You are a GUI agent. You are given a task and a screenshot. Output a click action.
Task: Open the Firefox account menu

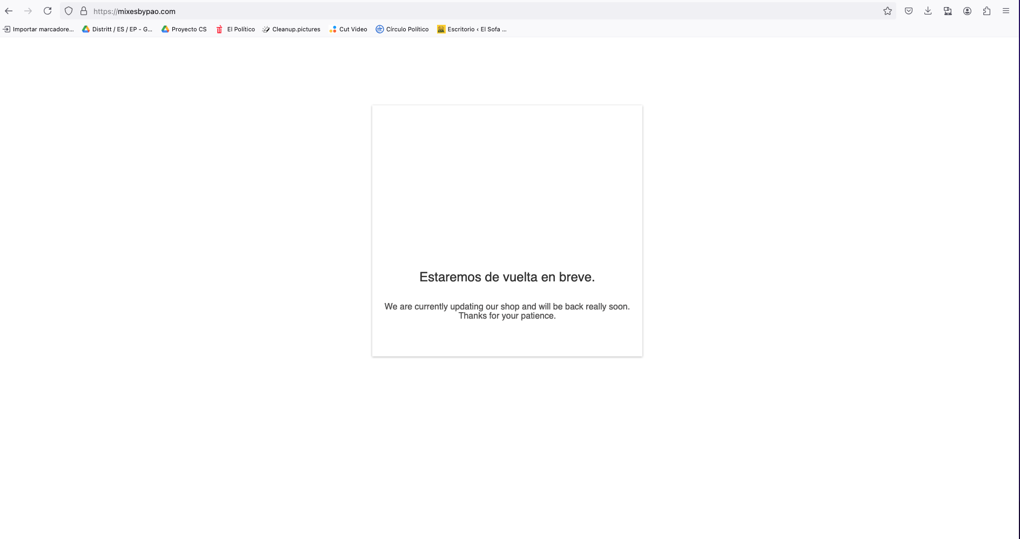[967, 11]
